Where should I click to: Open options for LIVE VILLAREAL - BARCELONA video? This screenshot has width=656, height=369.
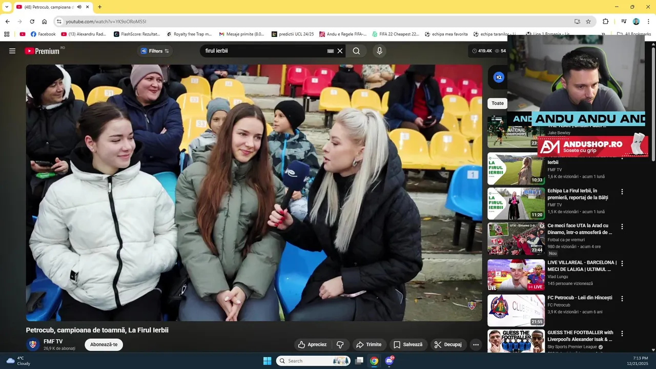click(x=622, y=263)
